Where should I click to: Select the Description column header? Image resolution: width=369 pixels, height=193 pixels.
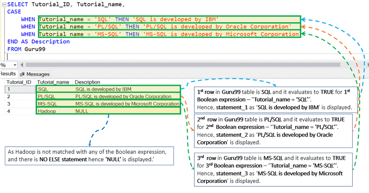tap(87, 82)
